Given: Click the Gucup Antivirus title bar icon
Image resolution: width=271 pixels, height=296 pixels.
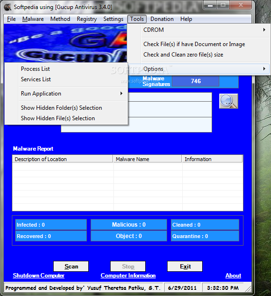Looking at the screenshot, I should (8, 7).
